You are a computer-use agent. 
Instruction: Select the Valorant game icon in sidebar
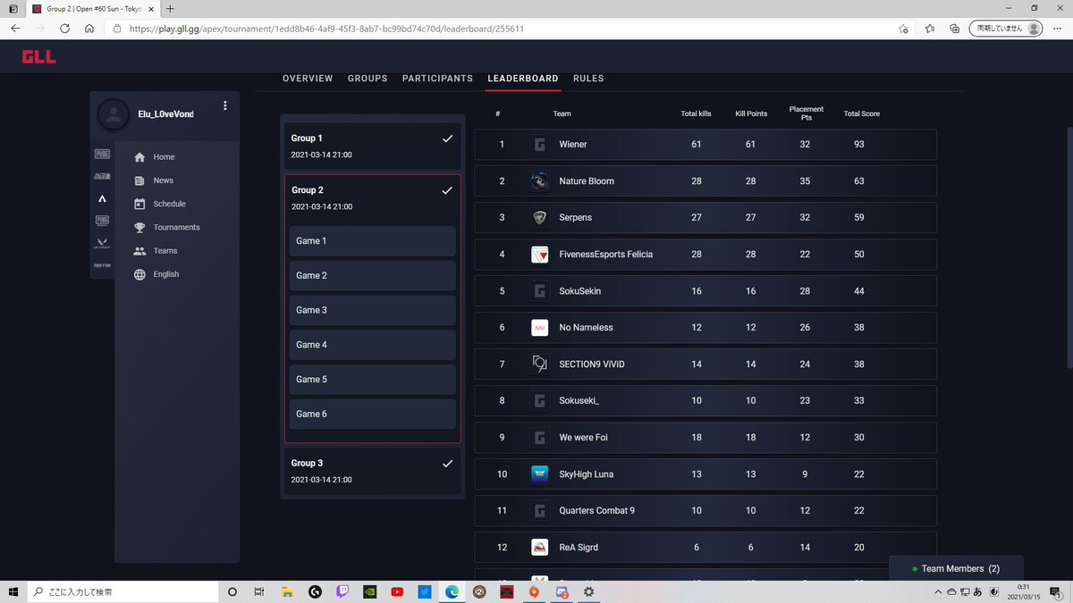coord(102,243)
